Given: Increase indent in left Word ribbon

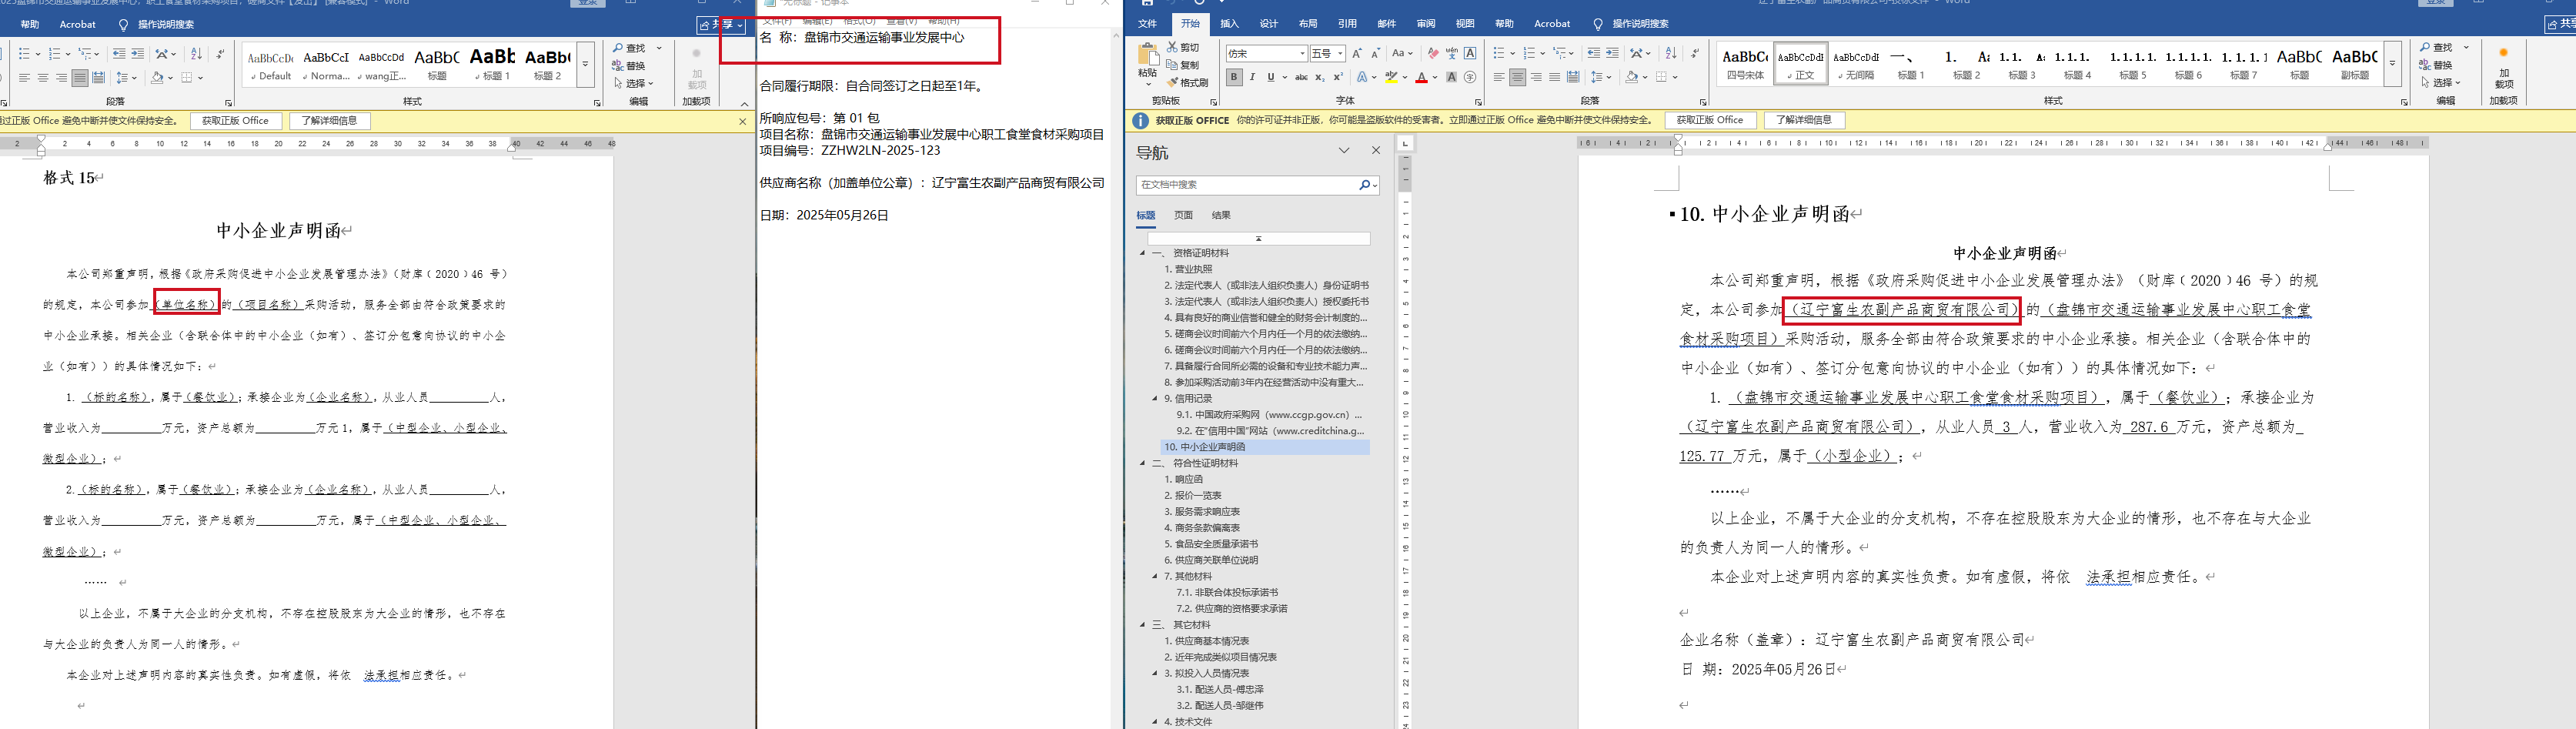Looking at the screenshot, I should [138, 54].
